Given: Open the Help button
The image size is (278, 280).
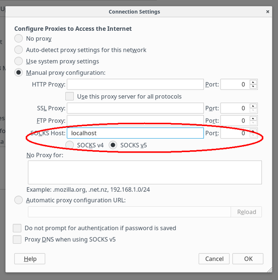Looking at the screenshot, I should point(30,259).
